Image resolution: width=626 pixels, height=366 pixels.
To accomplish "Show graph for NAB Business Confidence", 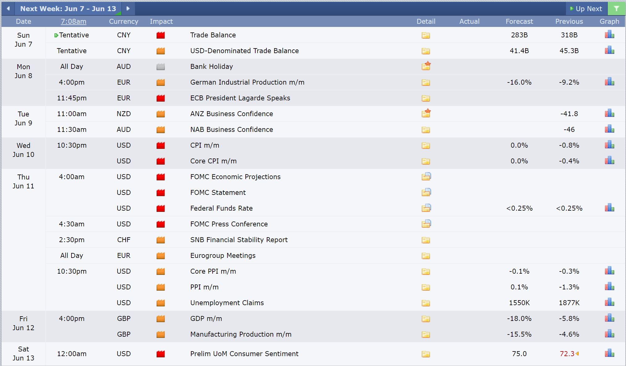I will coord(609,129).
